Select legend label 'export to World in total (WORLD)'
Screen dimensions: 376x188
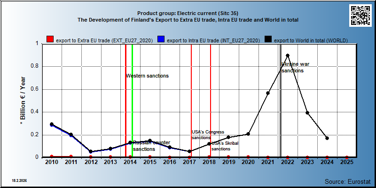pos(311,40)
